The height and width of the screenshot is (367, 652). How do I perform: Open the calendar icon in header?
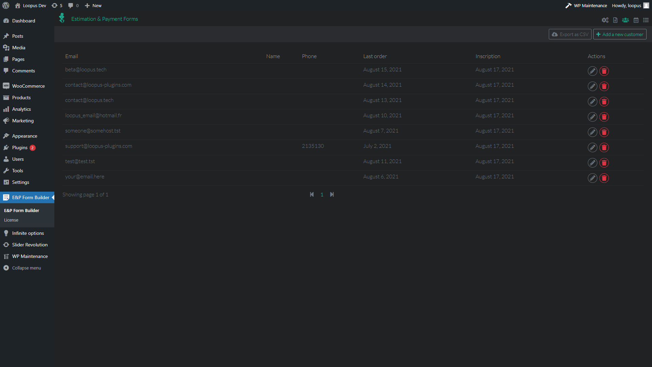coord(636,20)
